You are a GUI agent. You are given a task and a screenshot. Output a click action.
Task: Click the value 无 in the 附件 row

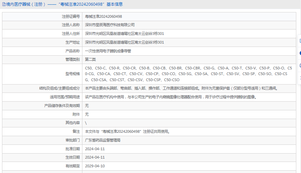point(87,114)
